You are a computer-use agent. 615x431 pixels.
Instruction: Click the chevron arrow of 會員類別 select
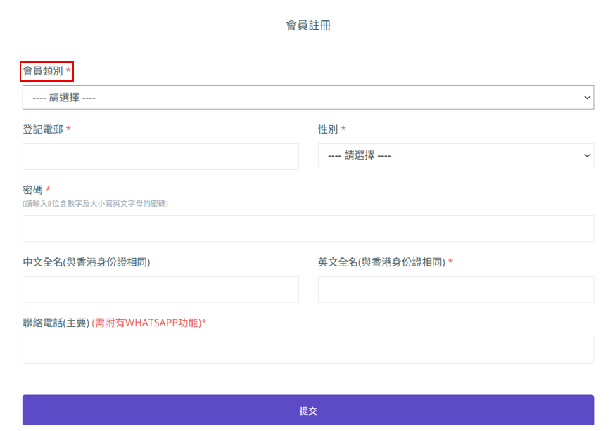tap(587, 97)
